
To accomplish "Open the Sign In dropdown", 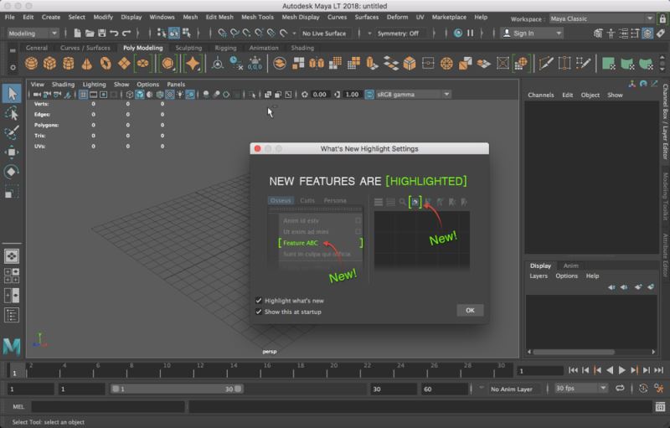I will [x=532, y=34].
